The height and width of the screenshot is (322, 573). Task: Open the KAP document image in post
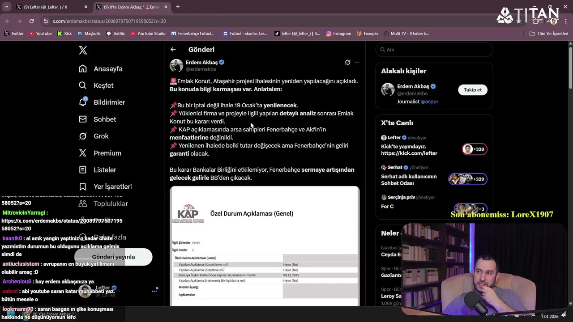point(265,246)
